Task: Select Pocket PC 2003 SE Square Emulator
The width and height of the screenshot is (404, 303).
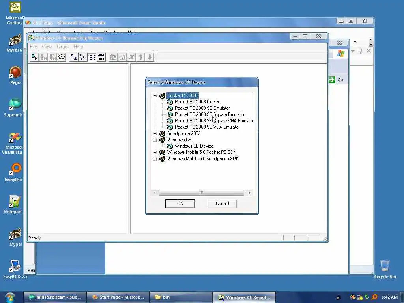Action: (209, 114)
